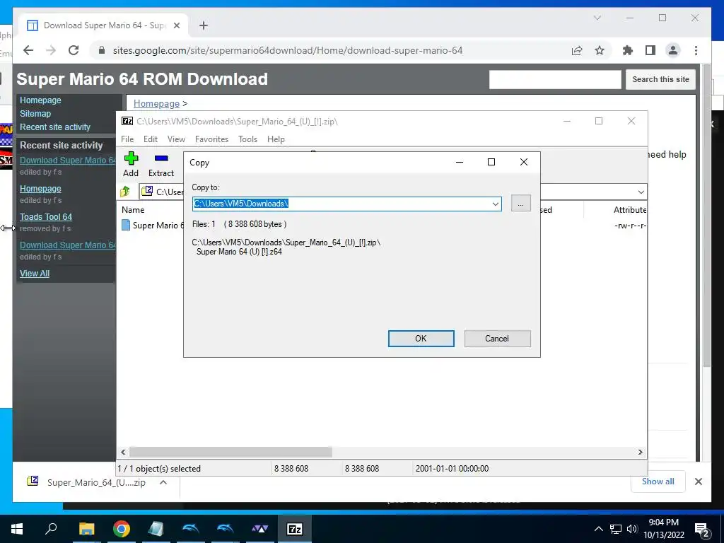Share this page icon in address bar

tap(577, 50)
